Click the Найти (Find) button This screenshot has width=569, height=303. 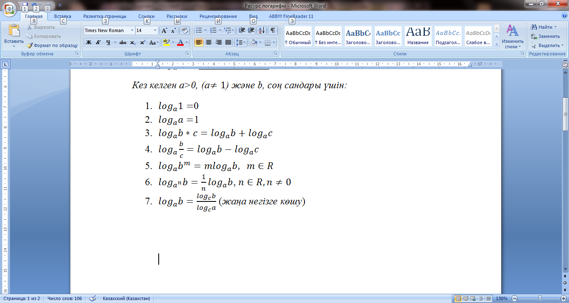pyautogui.click(x=544, y=27)
